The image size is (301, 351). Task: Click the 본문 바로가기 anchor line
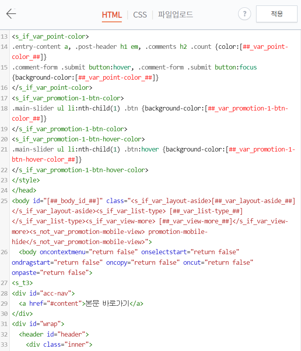(81, 303)
